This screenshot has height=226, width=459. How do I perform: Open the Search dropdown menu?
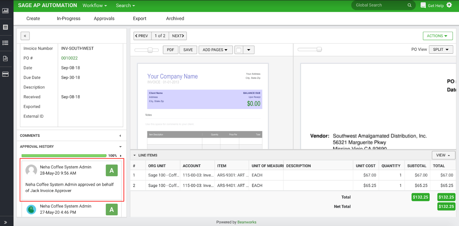[125, 6]
